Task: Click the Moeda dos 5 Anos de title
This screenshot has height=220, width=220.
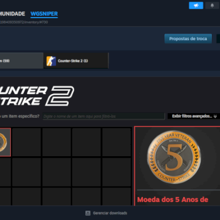Action: (x=173, y=200)
